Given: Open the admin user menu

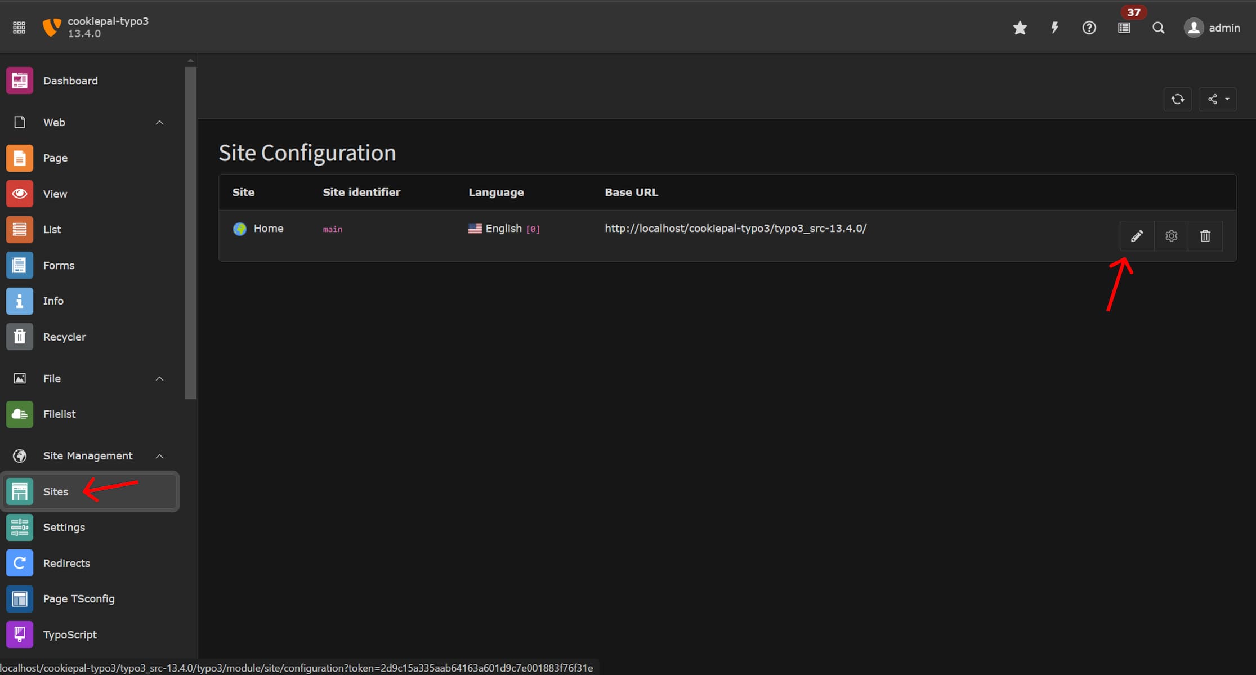Looking at the screenshot, I should (1212, 28).
